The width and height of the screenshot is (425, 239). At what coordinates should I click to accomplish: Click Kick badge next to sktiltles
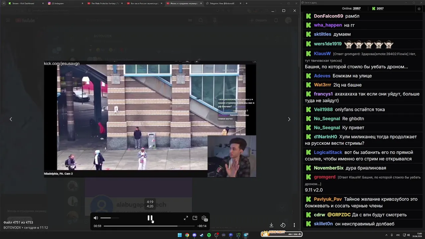click(308, 34)
